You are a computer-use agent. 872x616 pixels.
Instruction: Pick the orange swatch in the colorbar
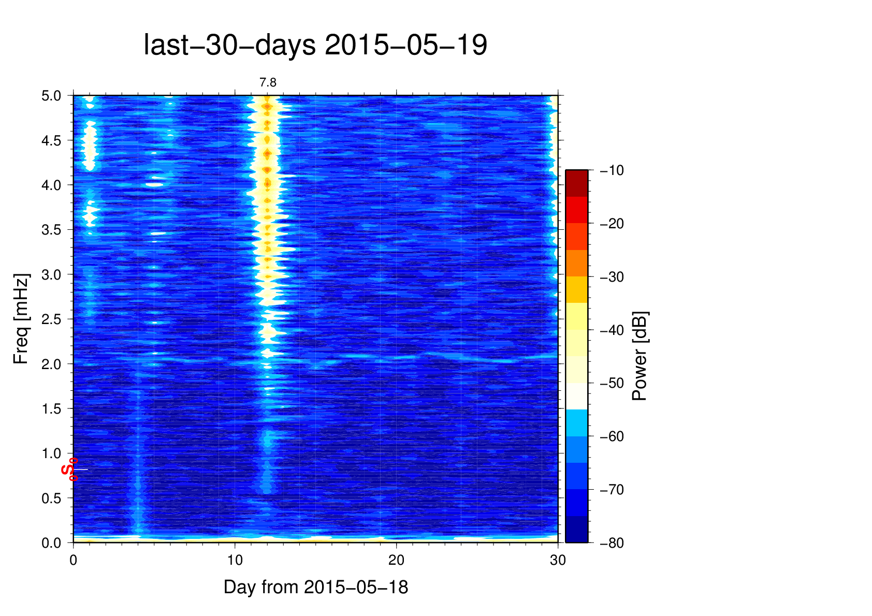pyautogui.click(x=576, y=263)
